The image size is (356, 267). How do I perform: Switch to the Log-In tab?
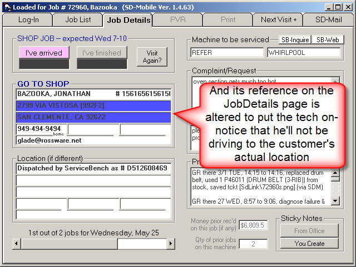[27, 19]
